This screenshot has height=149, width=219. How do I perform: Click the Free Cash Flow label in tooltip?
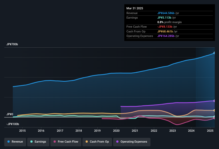click(137, 27)
